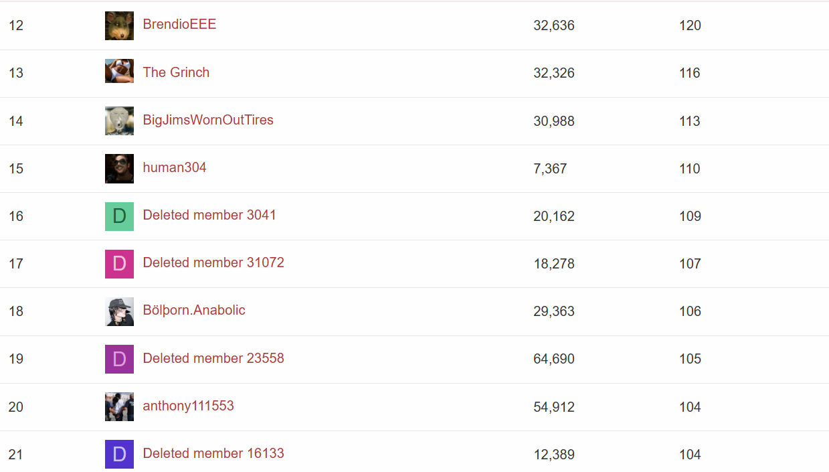View anthony111553's profile link
The width and height of the screenshot is (829, 472).
click(188, 406)
